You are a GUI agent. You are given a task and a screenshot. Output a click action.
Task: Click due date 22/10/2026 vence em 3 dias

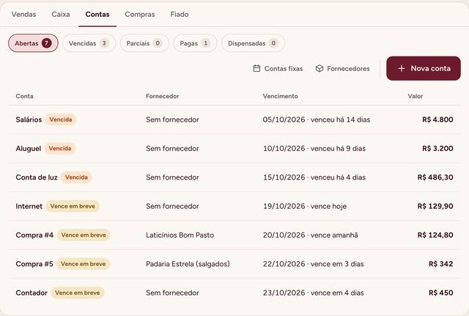pos(314,264)
